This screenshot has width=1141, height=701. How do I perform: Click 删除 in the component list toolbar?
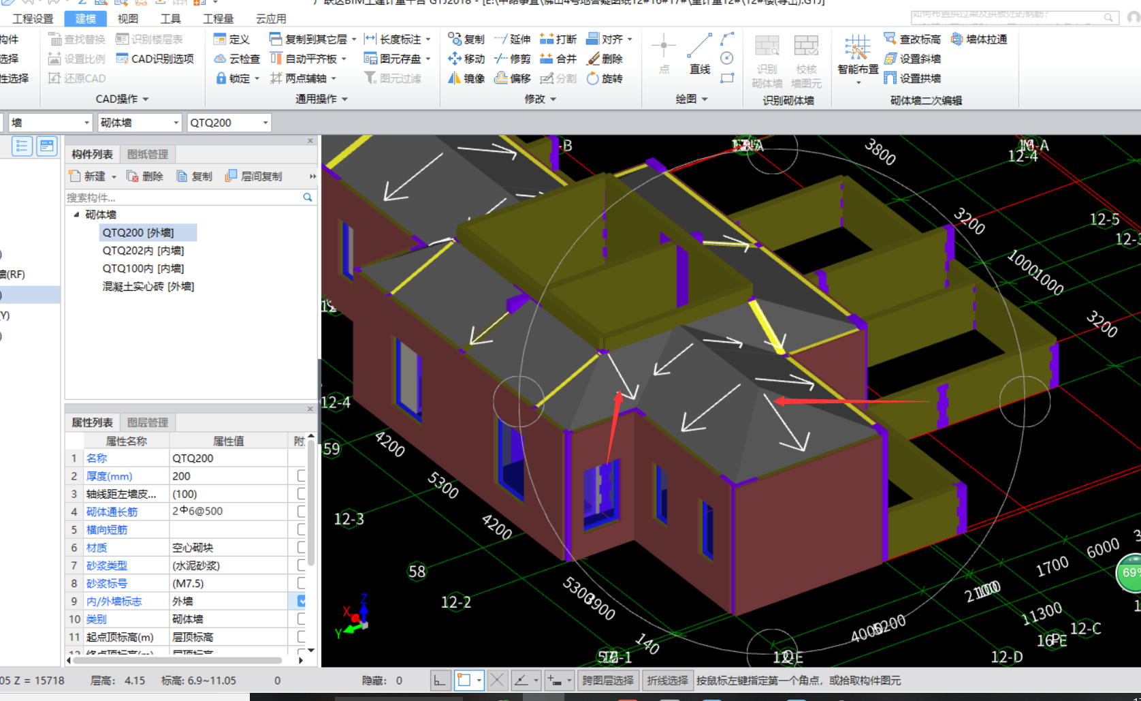[145, 176]
